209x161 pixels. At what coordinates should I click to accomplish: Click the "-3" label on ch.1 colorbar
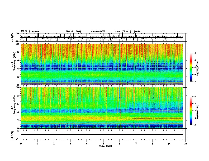194,53
